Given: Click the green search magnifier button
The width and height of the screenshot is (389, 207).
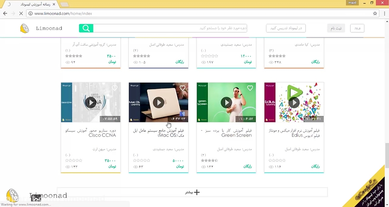Looking at the screenshot, I should [86, 28].
